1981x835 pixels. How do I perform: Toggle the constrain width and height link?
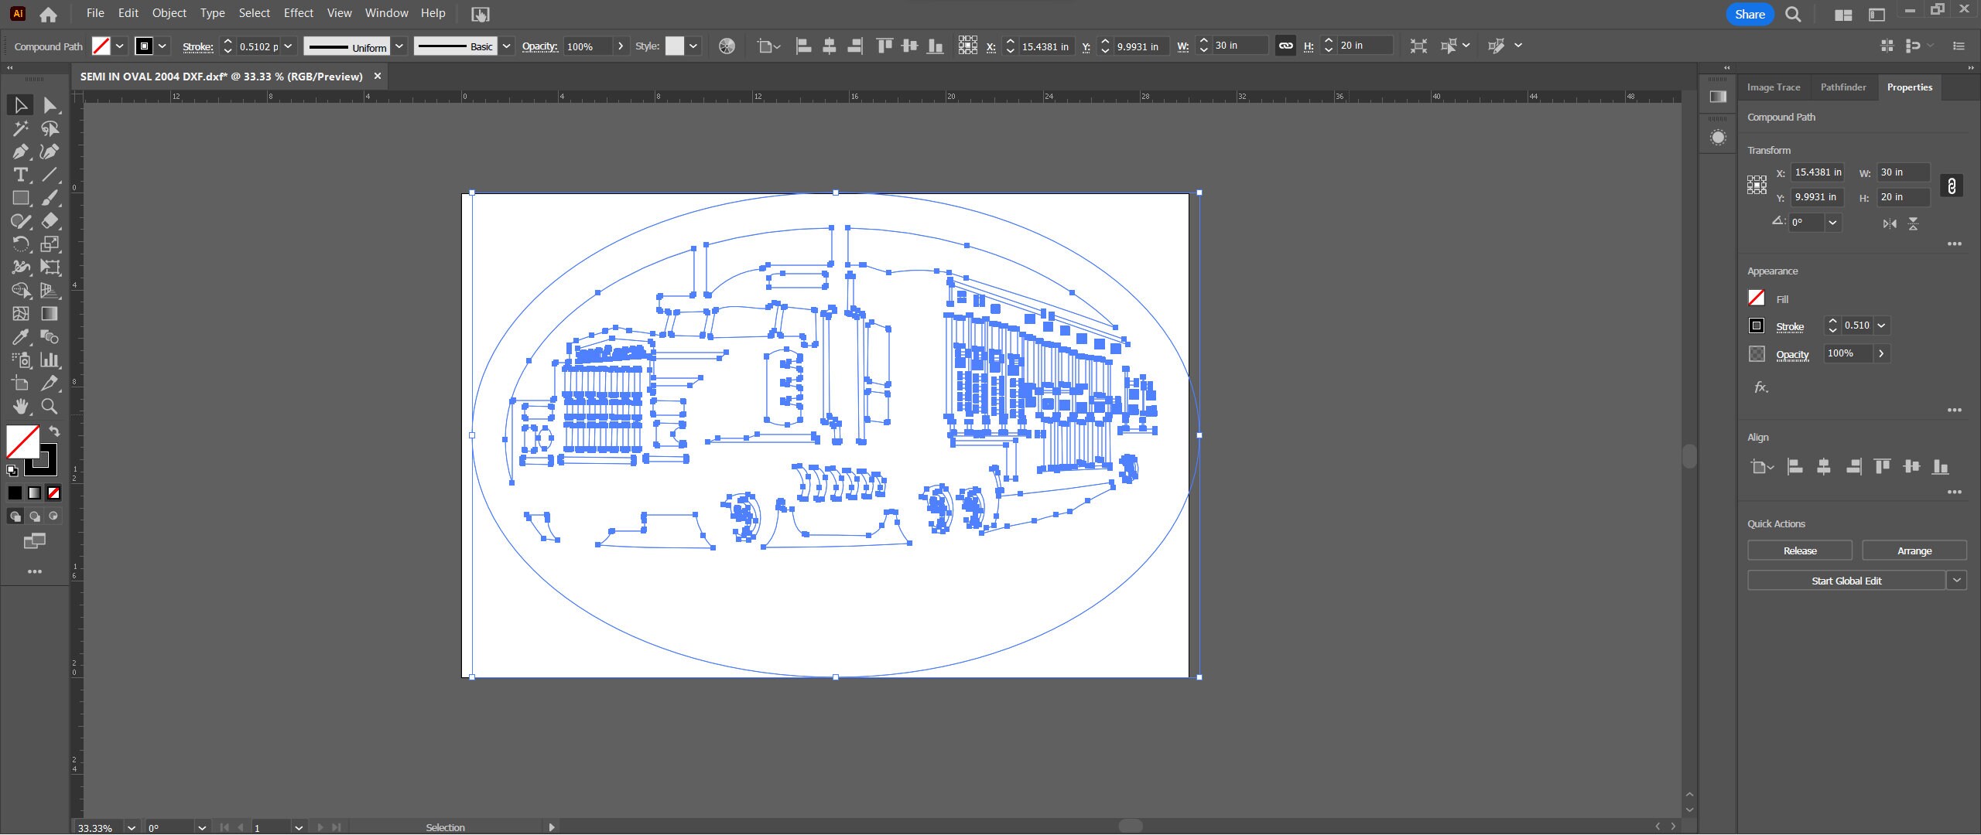click(1285, 46)
